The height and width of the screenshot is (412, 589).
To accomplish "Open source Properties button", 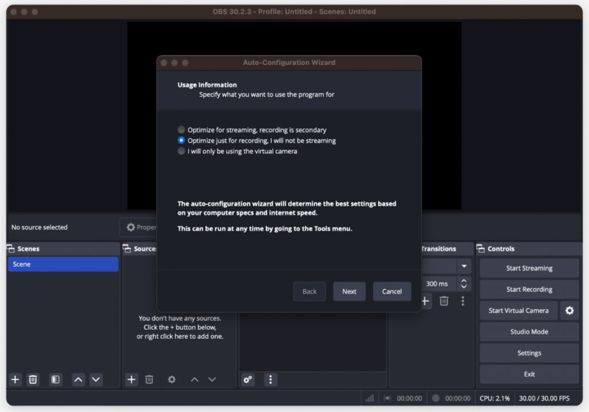I will pyautogui.click(x=138, y=227).
